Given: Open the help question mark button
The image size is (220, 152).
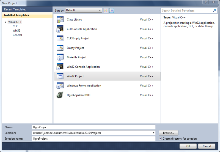Looking at the screenshot, I should point(206,2).
